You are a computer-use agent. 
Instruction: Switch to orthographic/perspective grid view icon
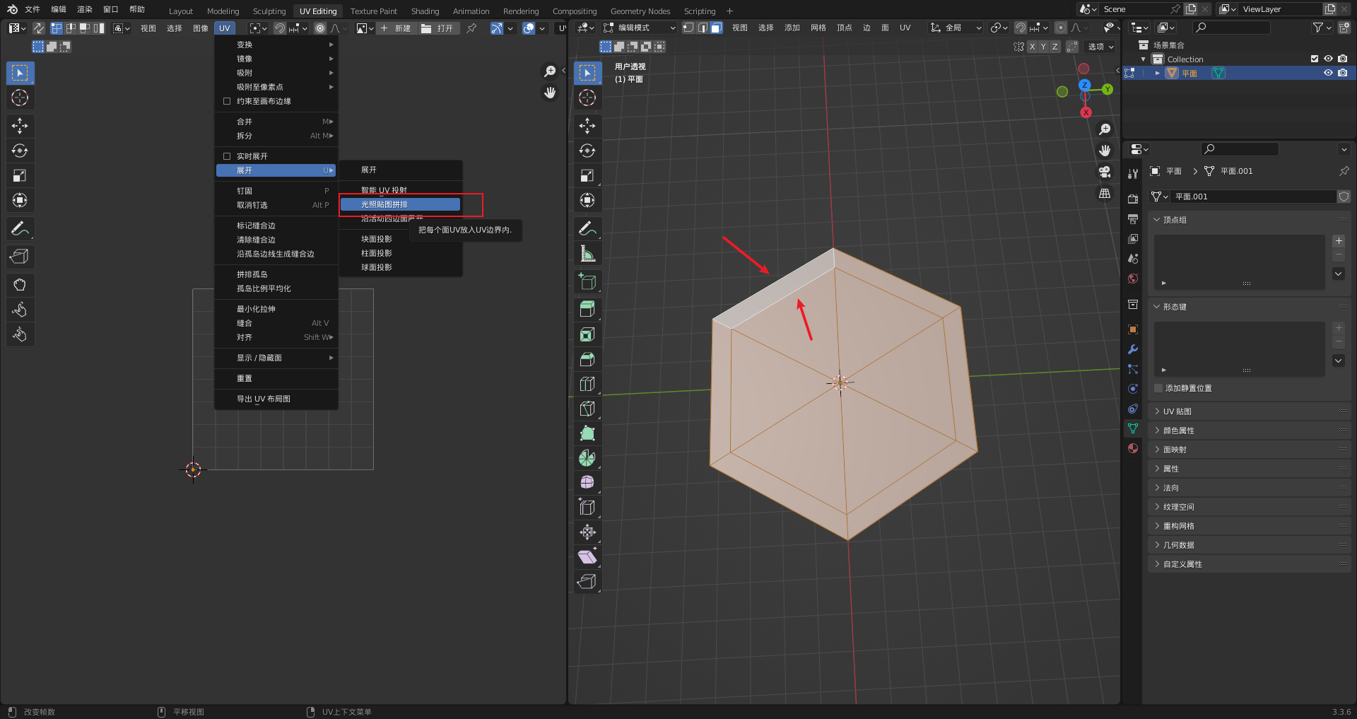[x=1105, y=193]
